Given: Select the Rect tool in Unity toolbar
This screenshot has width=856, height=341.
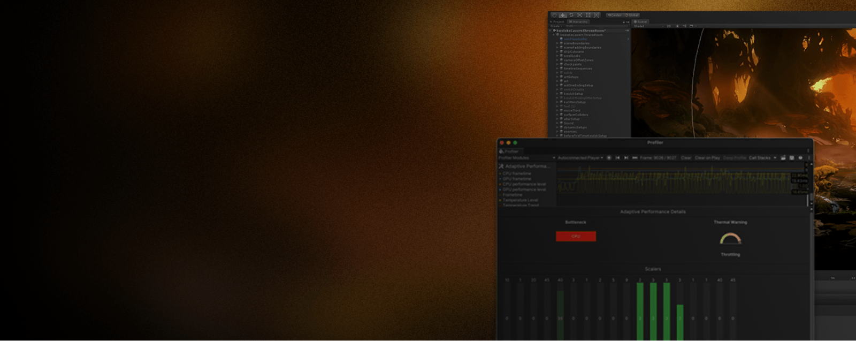Looking at the screenshot, I should (588, 15).
